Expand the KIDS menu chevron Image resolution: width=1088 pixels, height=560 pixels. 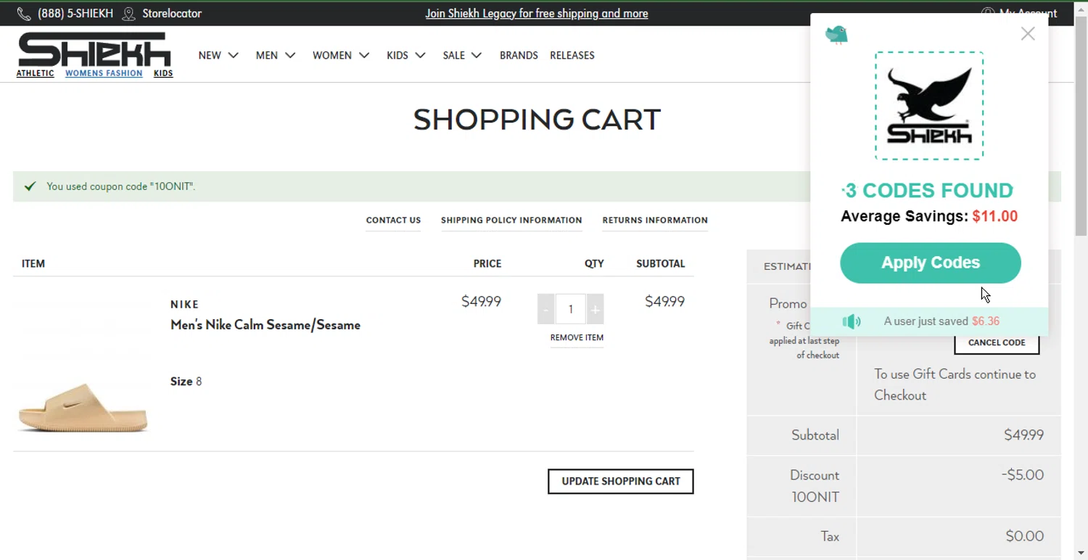pyautogui.click(x=421, y=55)
